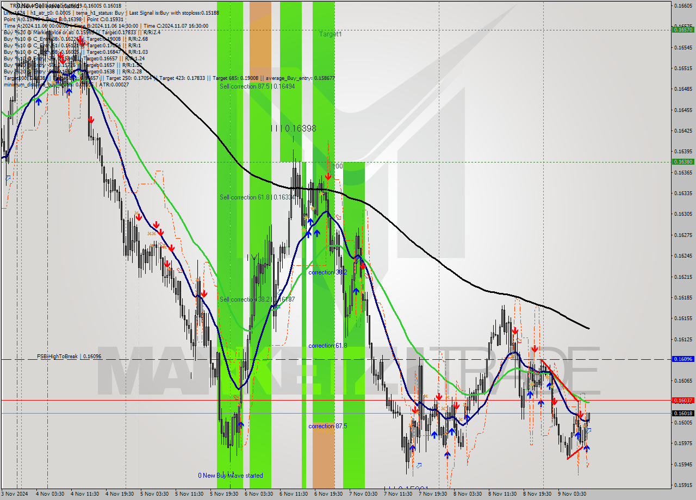Select 'FSB|HighToBreak | 0.16096' level label
Screen dimensions: 696x500
coord(69,357)
